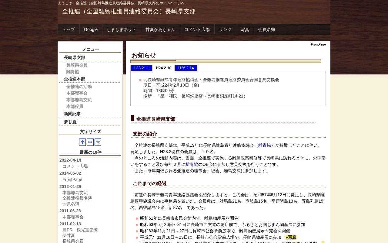Set font size to 大 (large)
The image size is (388, 243).
click(x=98, y=142)
